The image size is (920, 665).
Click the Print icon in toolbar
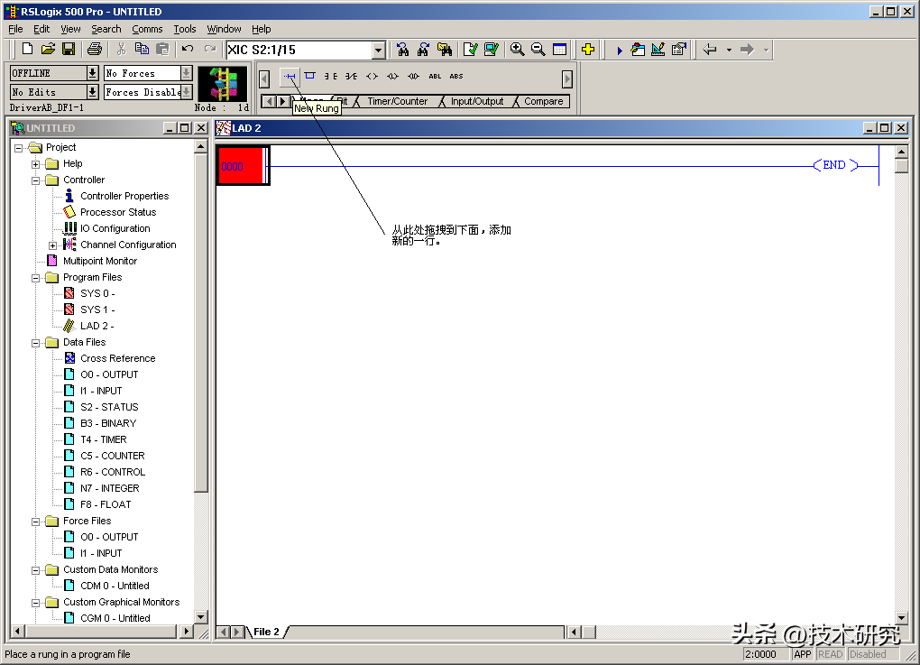95,50
